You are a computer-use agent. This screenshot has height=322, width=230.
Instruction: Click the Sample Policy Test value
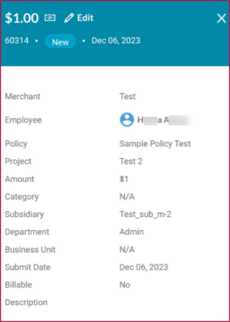(155, 144)
